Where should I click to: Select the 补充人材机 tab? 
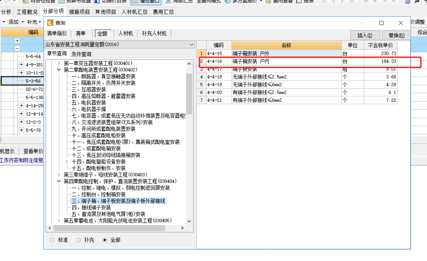click(x=154, y=33)
